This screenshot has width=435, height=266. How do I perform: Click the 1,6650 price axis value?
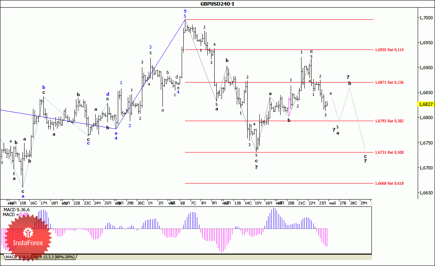(426, 192)
